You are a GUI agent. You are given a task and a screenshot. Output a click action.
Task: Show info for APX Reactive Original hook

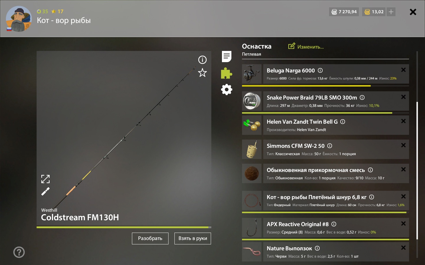click(334, 224)
